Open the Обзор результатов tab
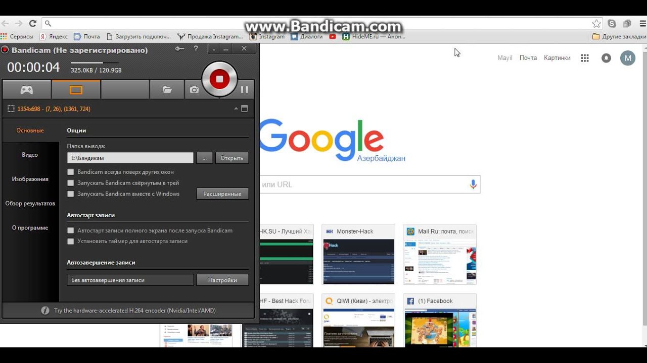This screenshot has width=647, height=363. (30, 204)
